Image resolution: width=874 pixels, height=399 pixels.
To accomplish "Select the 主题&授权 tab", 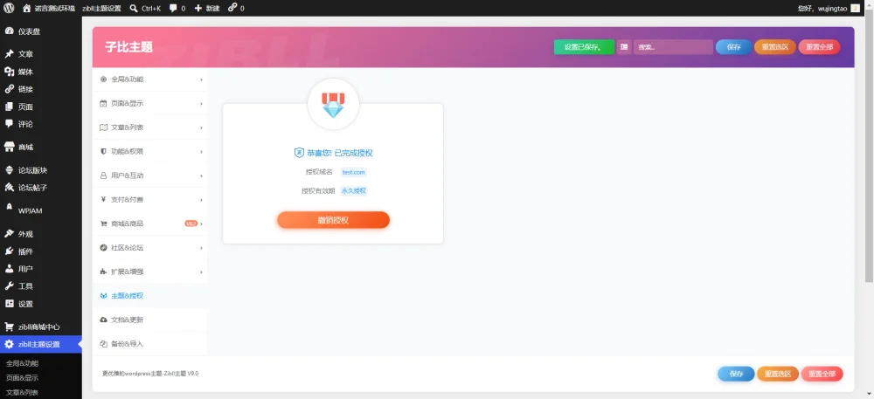I will tap(150, 295).
